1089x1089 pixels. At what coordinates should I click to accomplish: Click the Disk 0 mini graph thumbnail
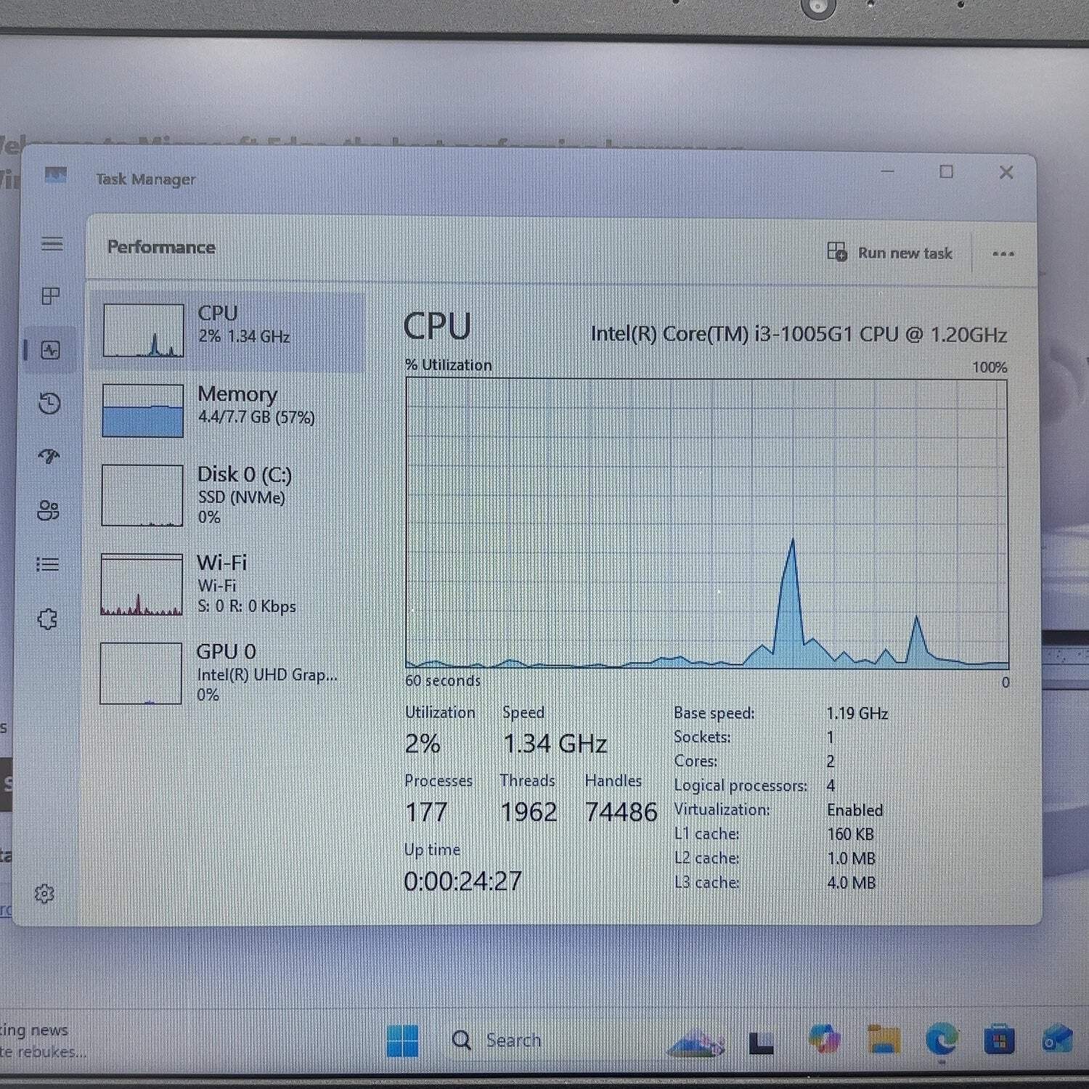click(x=142, y=495)
